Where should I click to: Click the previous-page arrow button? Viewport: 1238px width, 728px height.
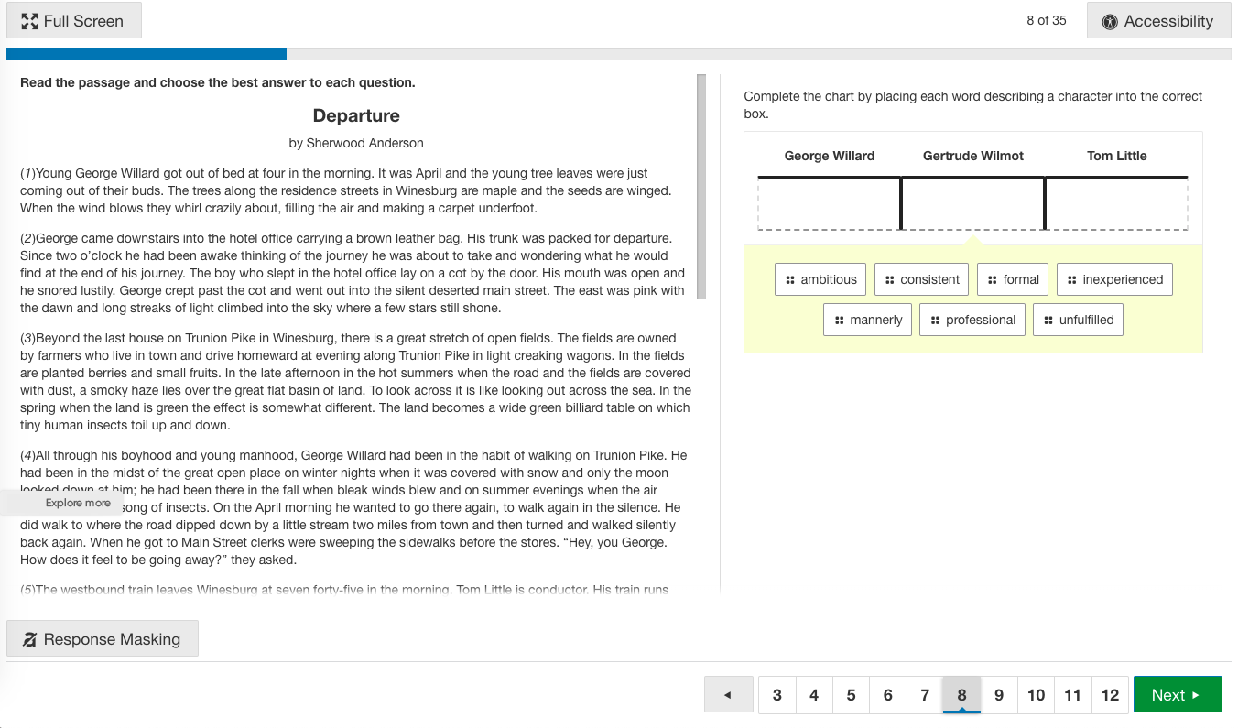pyautogui.click(x=728, y=695)
